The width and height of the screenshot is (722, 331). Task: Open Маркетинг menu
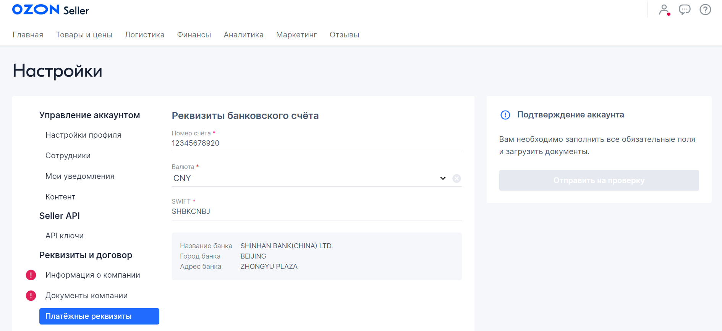click(x=297, y=35)
